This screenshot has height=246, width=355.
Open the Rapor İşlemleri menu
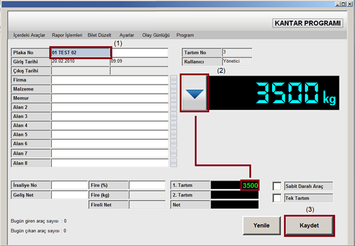pyautogui.click(x=67, y=35)
